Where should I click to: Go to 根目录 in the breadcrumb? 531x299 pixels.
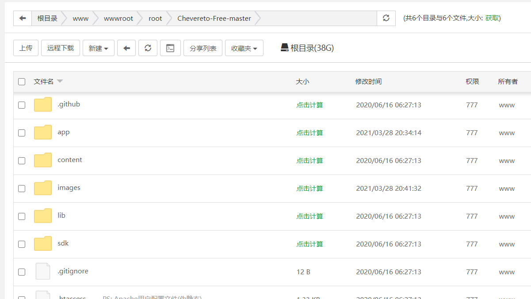[47, 18]
